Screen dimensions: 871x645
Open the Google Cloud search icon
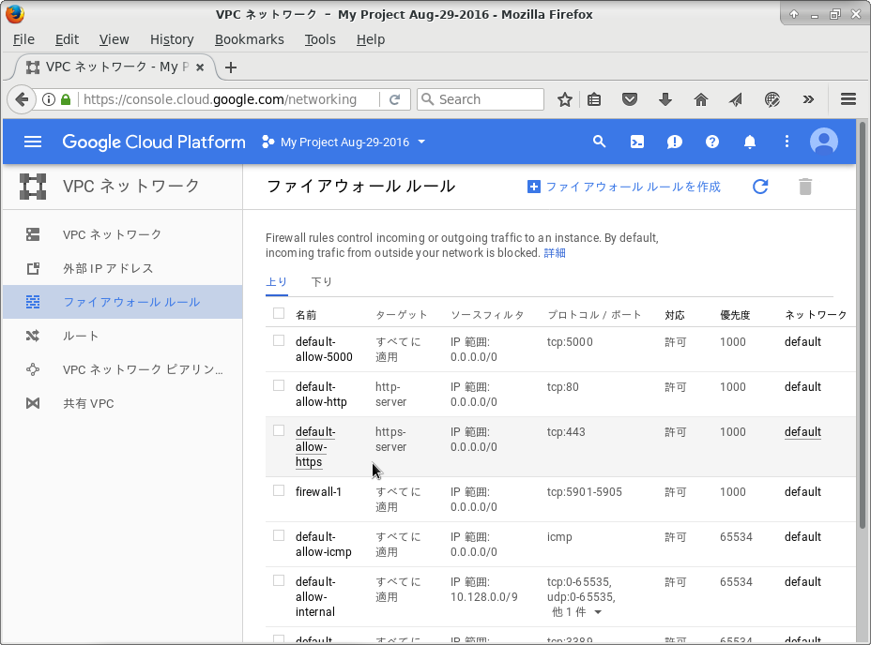(x=600, y=142)
